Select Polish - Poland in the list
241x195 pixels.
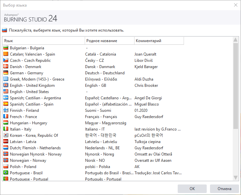(23, 167)
